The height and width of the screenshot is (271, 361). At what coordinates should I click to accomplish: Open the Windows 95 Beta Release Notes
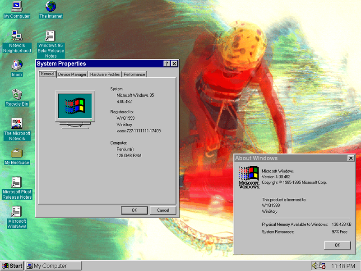click(50, 35)
